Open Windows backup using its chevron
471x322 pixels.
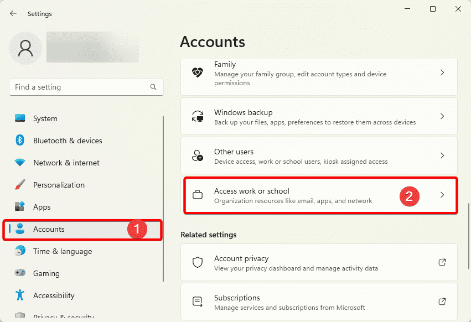point(442,116)
